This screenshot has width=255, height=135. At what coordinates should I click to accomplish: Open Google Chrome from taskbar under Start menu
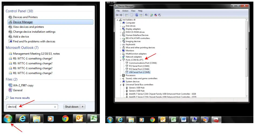click(x=65, y=119)
